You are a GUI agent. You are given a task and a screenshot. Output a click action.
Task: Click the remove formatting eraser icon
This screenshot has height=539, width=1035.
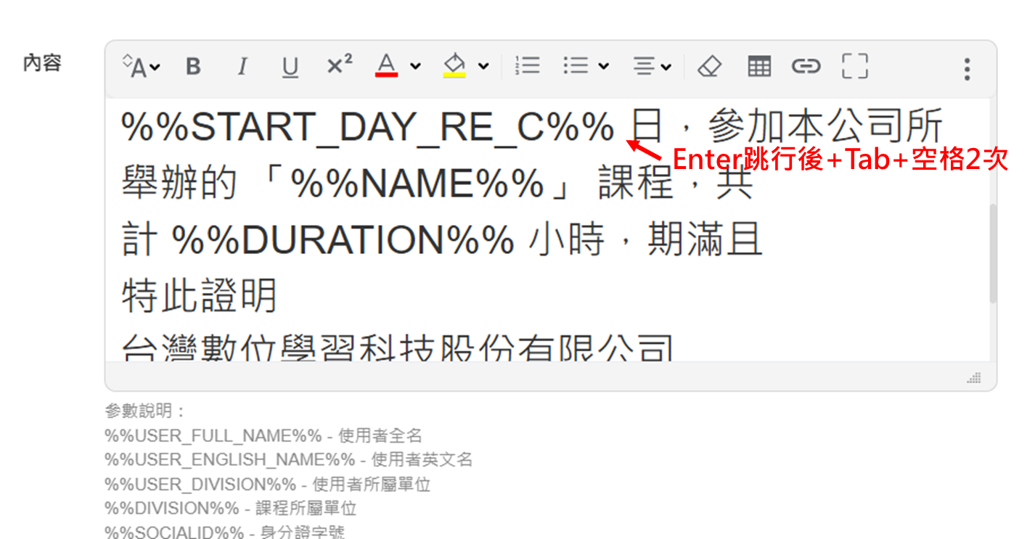(710, 66)
